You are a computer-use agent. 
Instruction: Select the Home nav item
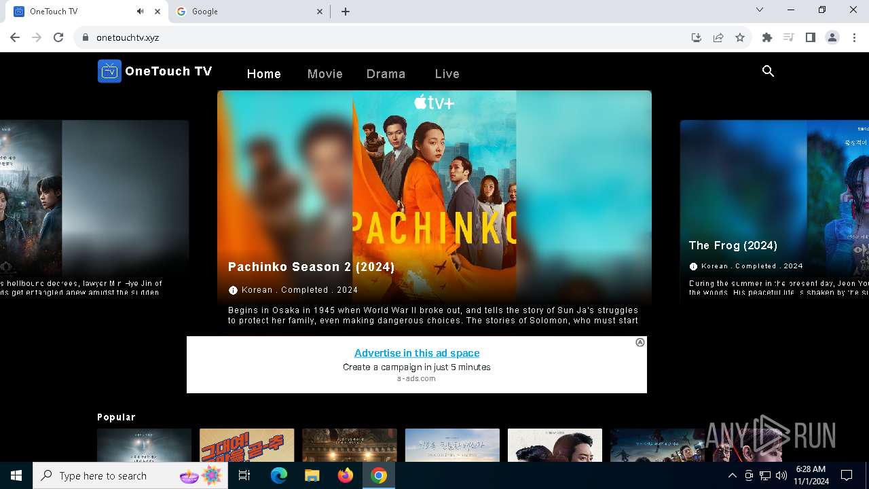pyautogui.click(x=264, y=73)
